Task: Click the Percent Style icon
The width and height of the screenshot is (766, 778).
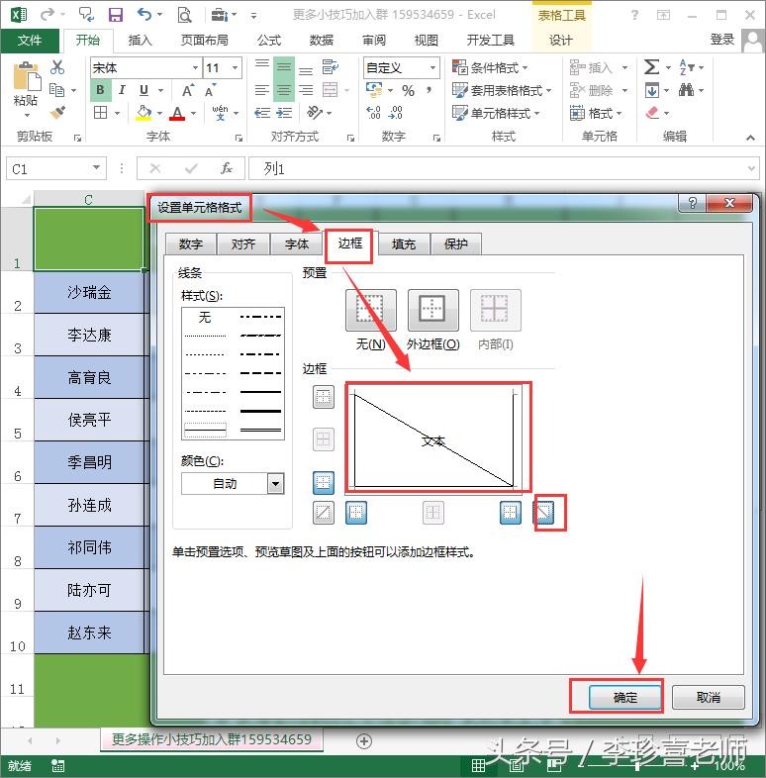Action: (409, 90)
